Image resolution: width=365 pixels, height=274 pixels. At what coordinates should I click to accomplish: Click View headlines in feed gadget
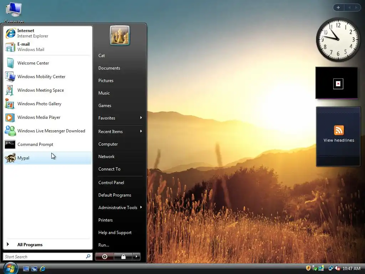point(339,140)
